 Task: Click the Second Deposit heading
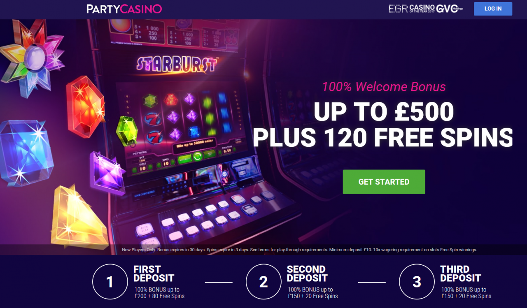(x=307, y=273)
